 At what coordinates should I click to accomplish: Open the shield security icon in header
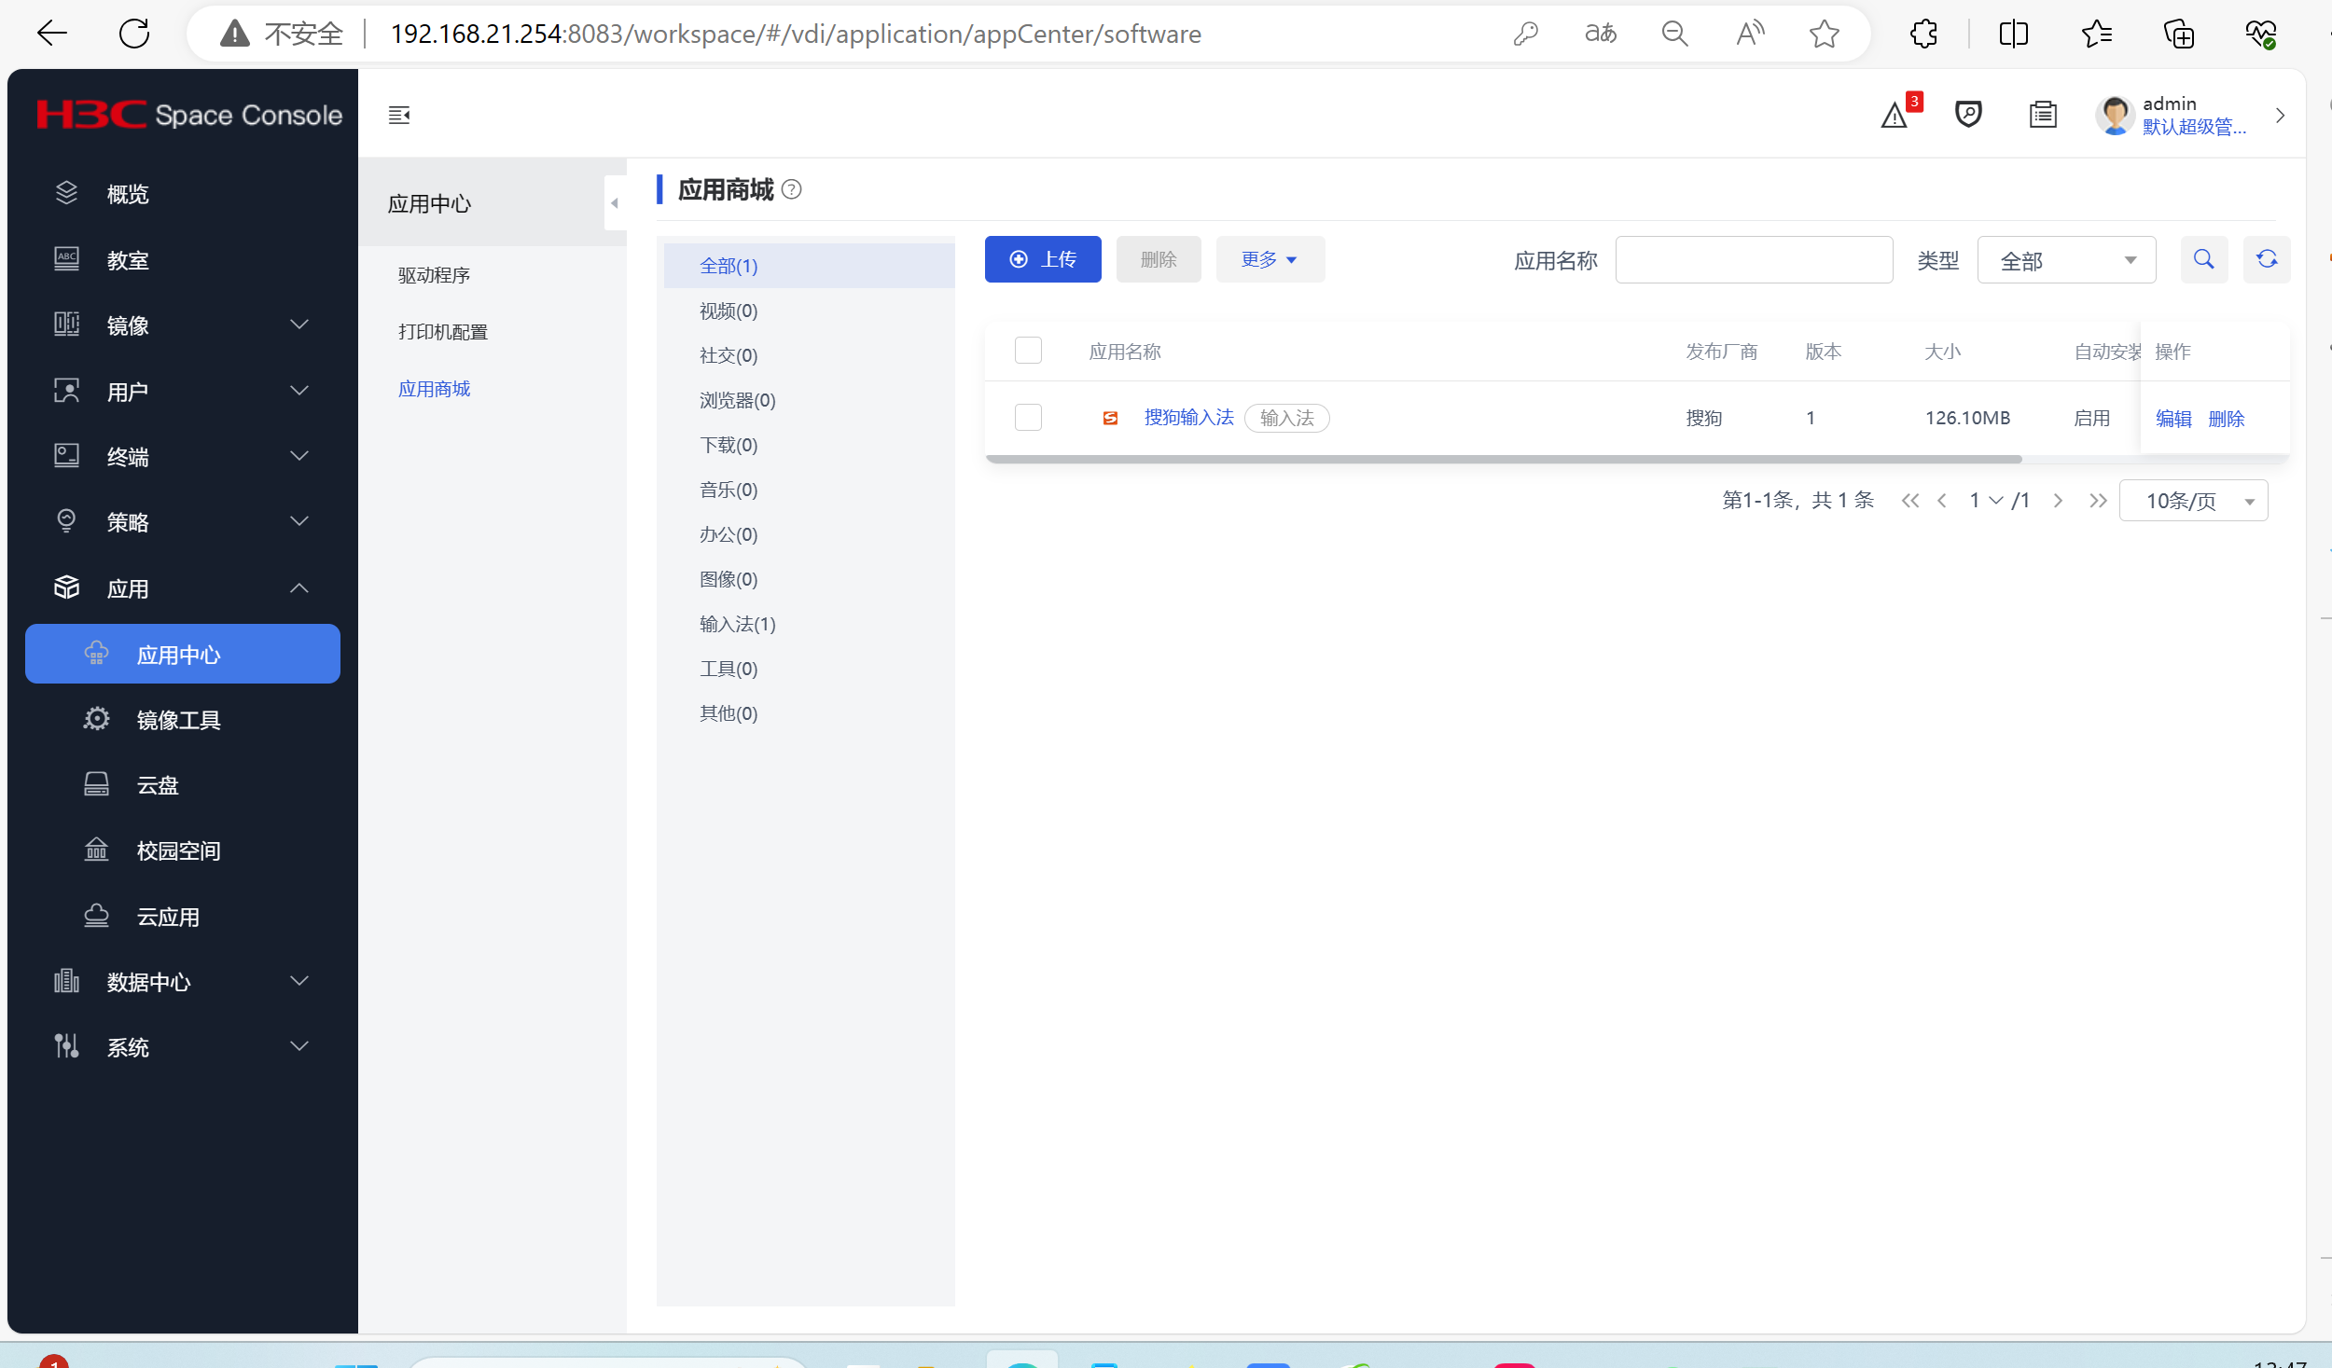(1968, 115)
